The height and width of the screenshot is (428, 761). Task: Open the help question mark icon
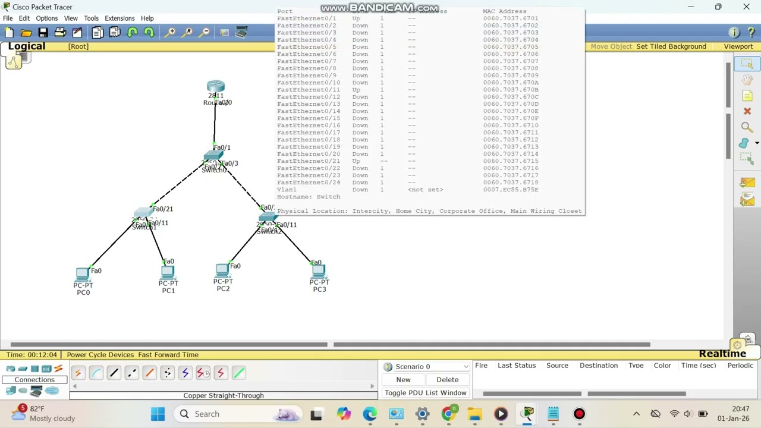click(751, 33)
